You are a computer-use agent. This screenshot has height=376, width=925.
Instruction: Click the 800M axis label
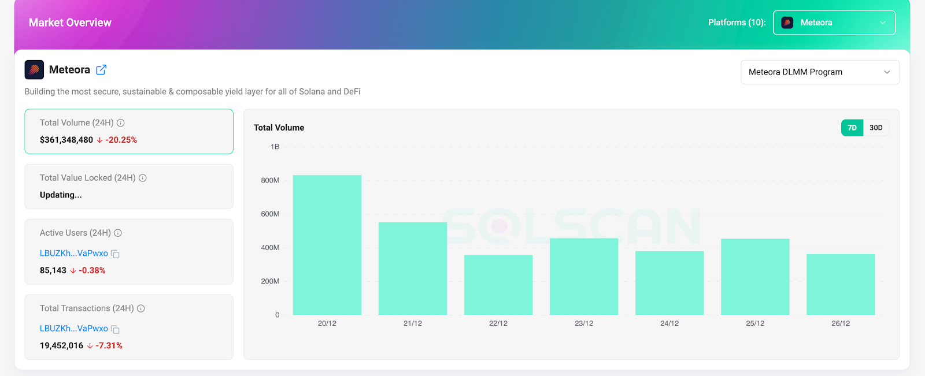tap(270, 180)
